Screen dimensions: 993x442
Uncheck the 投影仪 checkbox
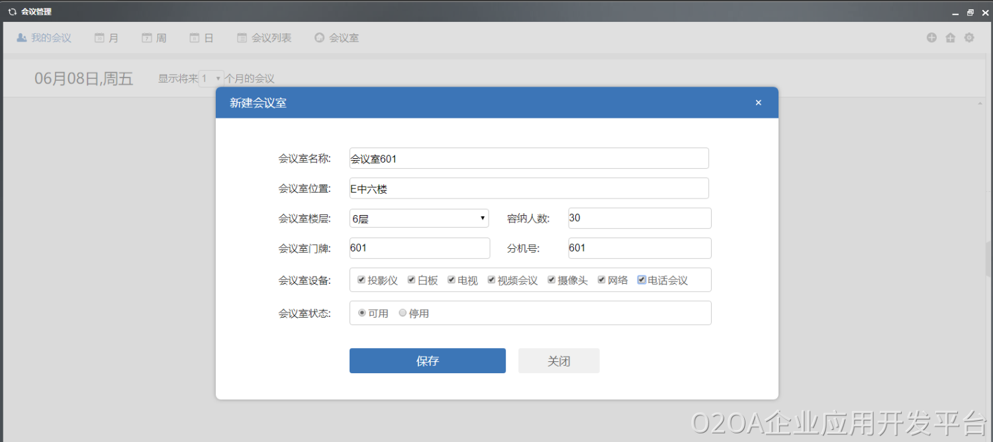click(361, 280)
